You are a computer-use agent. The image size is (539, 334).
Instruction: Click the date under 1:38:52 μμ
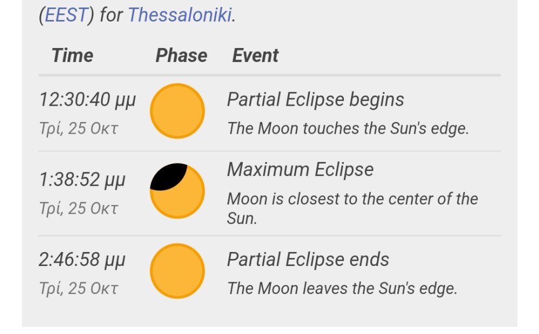78,209
